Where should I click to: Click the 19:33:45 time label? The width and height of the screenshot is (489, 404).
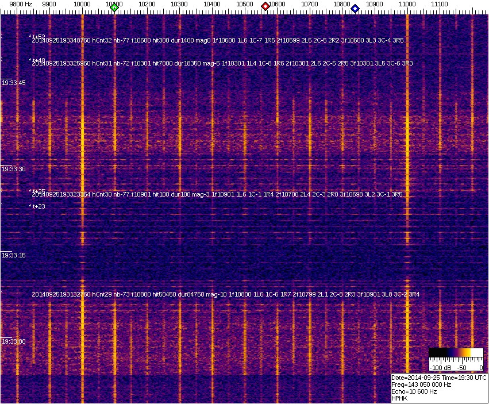[x=13, y=83]
